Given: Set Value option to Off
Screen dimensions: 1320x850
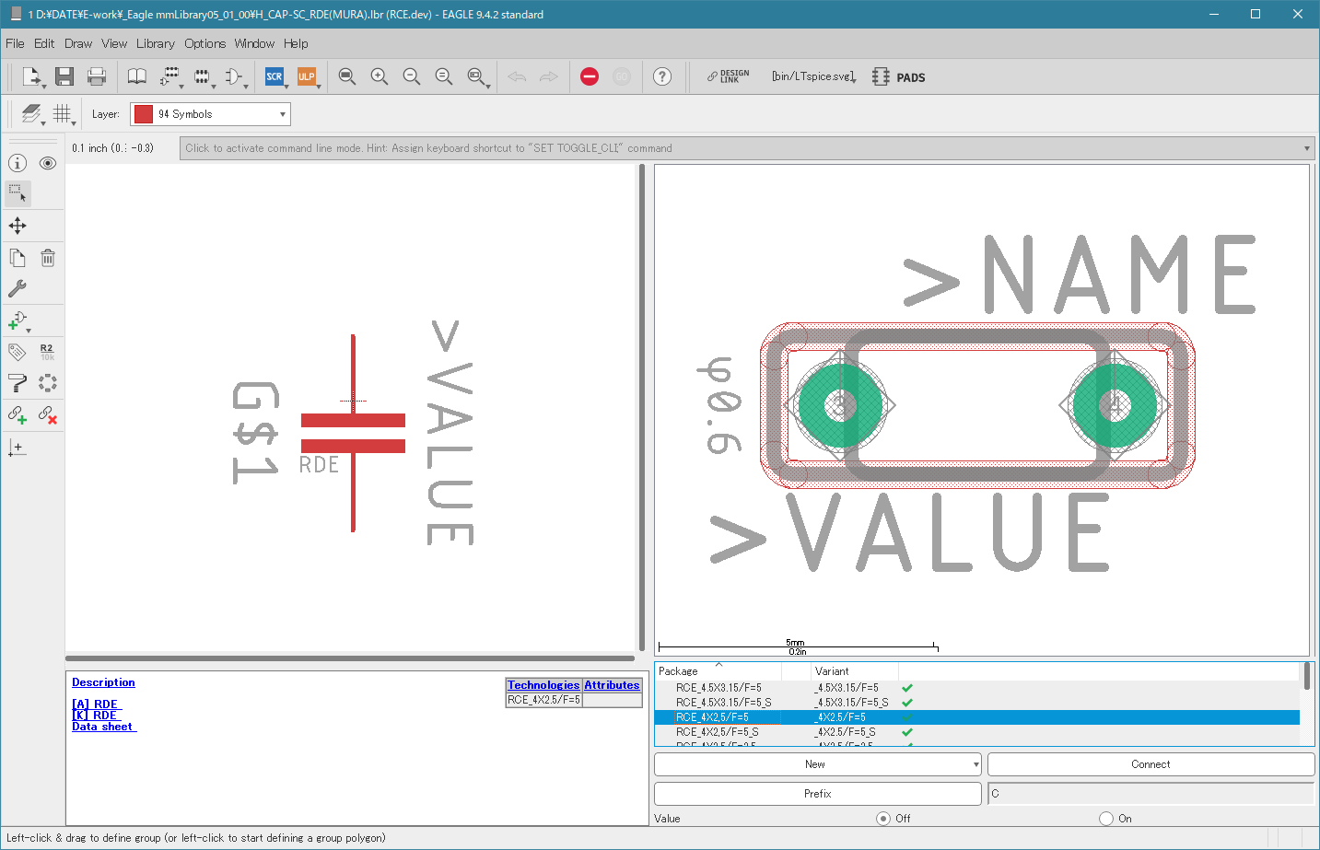Looking at the screenshot, I should pyautogui.click(x=883, y=819).
